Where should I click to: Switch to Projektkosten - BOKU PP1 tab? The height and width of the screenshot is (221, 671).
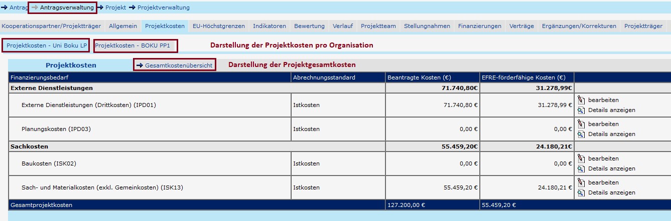click(136, 45)
